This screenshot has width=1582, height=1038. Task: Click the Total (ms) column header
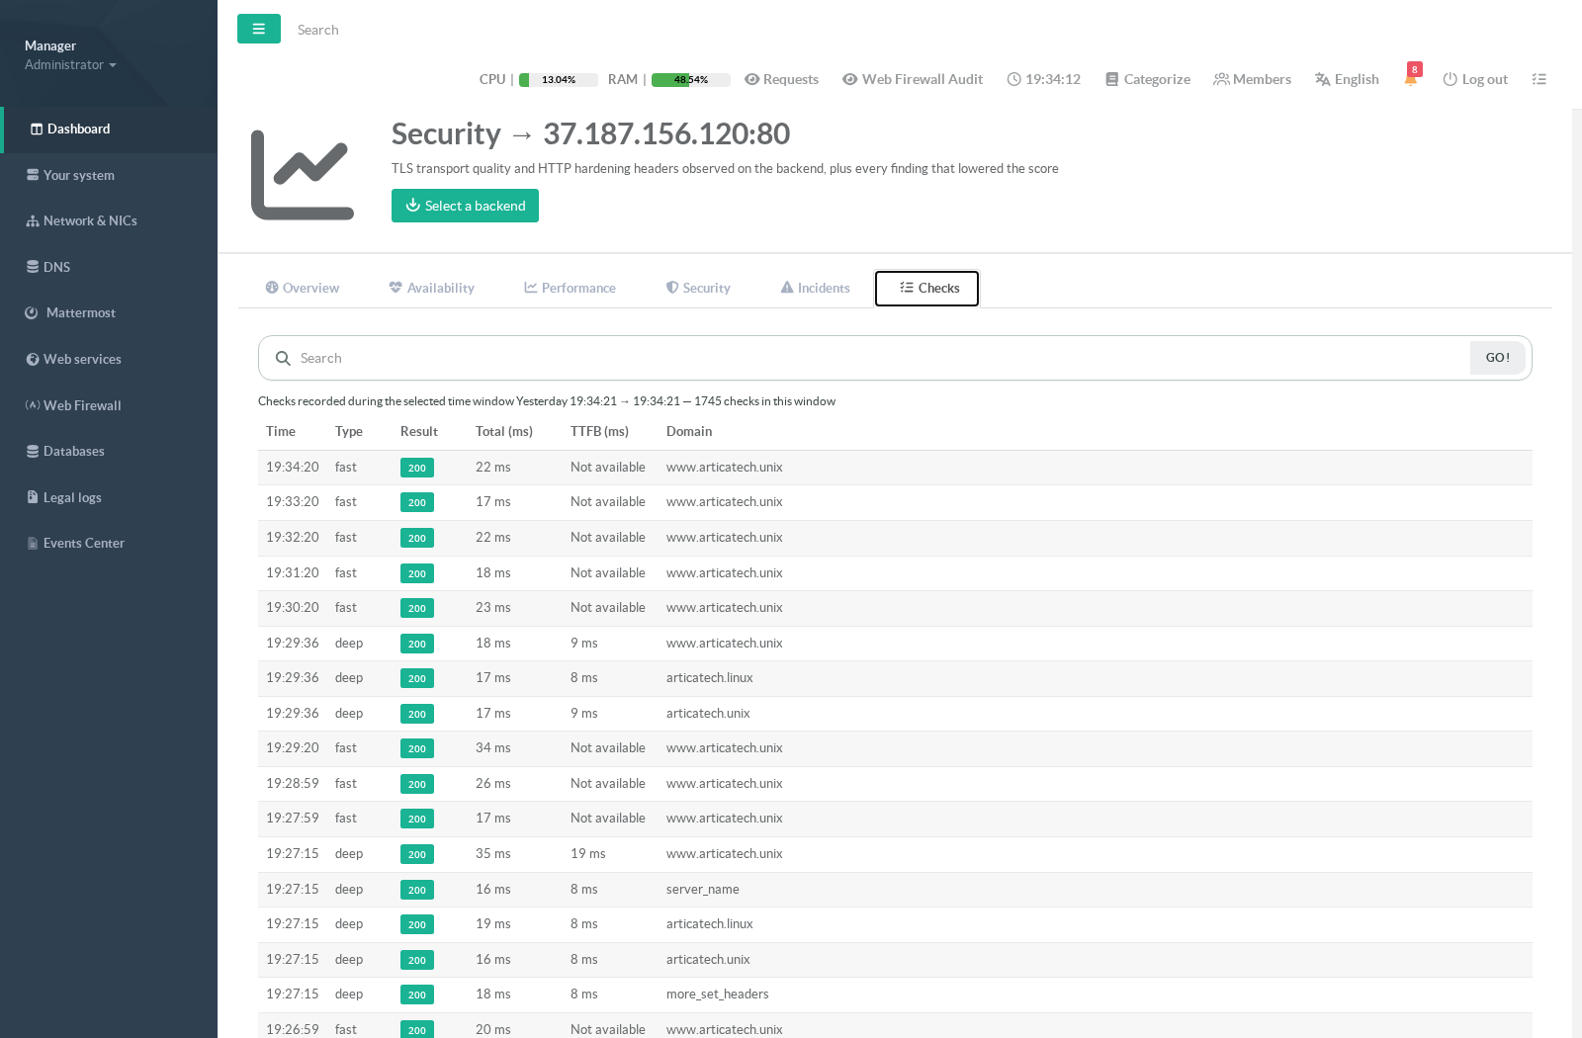click(x=504, y=431)
